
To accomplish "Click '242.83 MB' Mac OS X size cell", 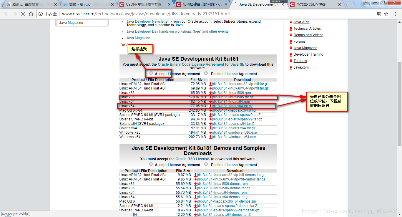I will point(198,110).
